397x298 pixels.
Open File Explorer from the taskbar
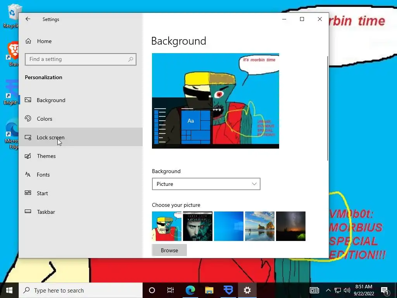coord(209,290)
